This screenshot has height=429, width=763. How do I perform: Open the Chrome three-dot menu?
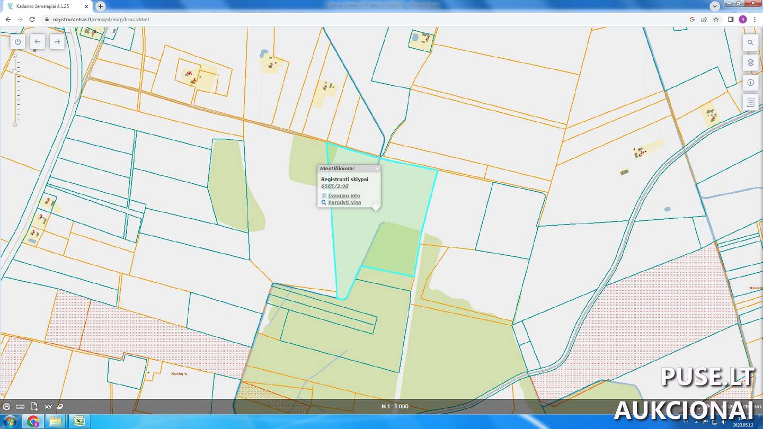point(755,20)
